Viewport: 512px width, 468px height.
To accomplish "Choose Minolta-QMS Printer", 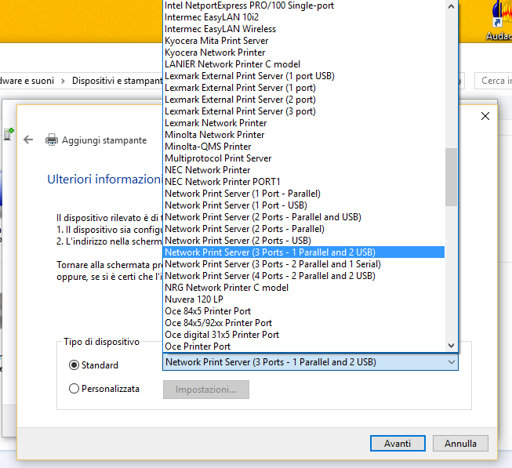I will [x=303, y=147].
